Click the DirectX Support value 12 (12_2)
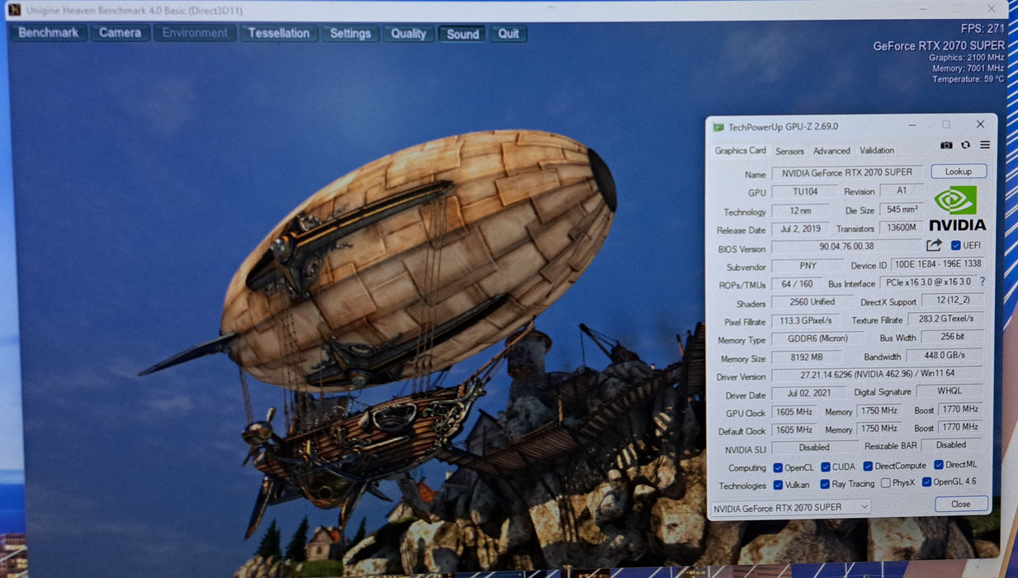The image size is (1018, 578). [952, 301]
